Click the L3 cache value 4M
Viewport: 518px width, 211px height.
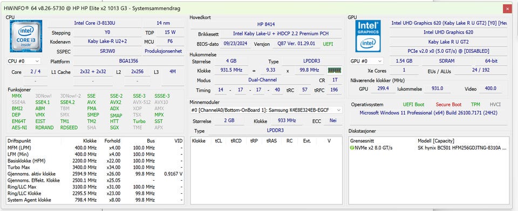click(x=173, y=71)
